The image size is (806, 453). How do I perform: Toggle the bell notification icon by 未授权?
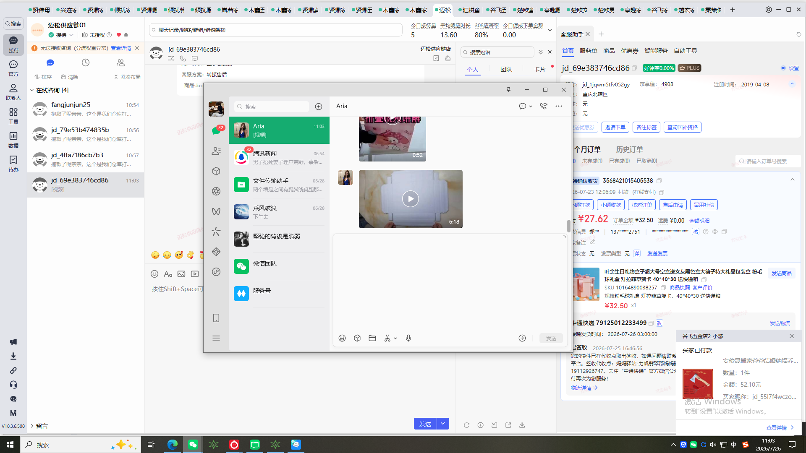(126, 35)
